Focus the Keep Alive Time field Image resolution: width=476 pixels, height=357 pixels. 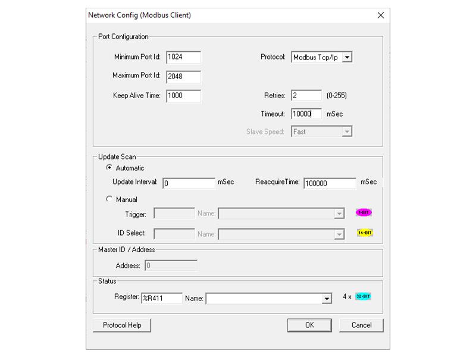pos(183,96)
